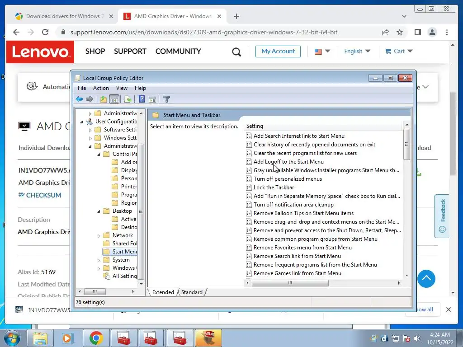Select 'Remove Games link from Start Menu'
This screenshot has height=347, width=463.
click(x=297, y=273)
